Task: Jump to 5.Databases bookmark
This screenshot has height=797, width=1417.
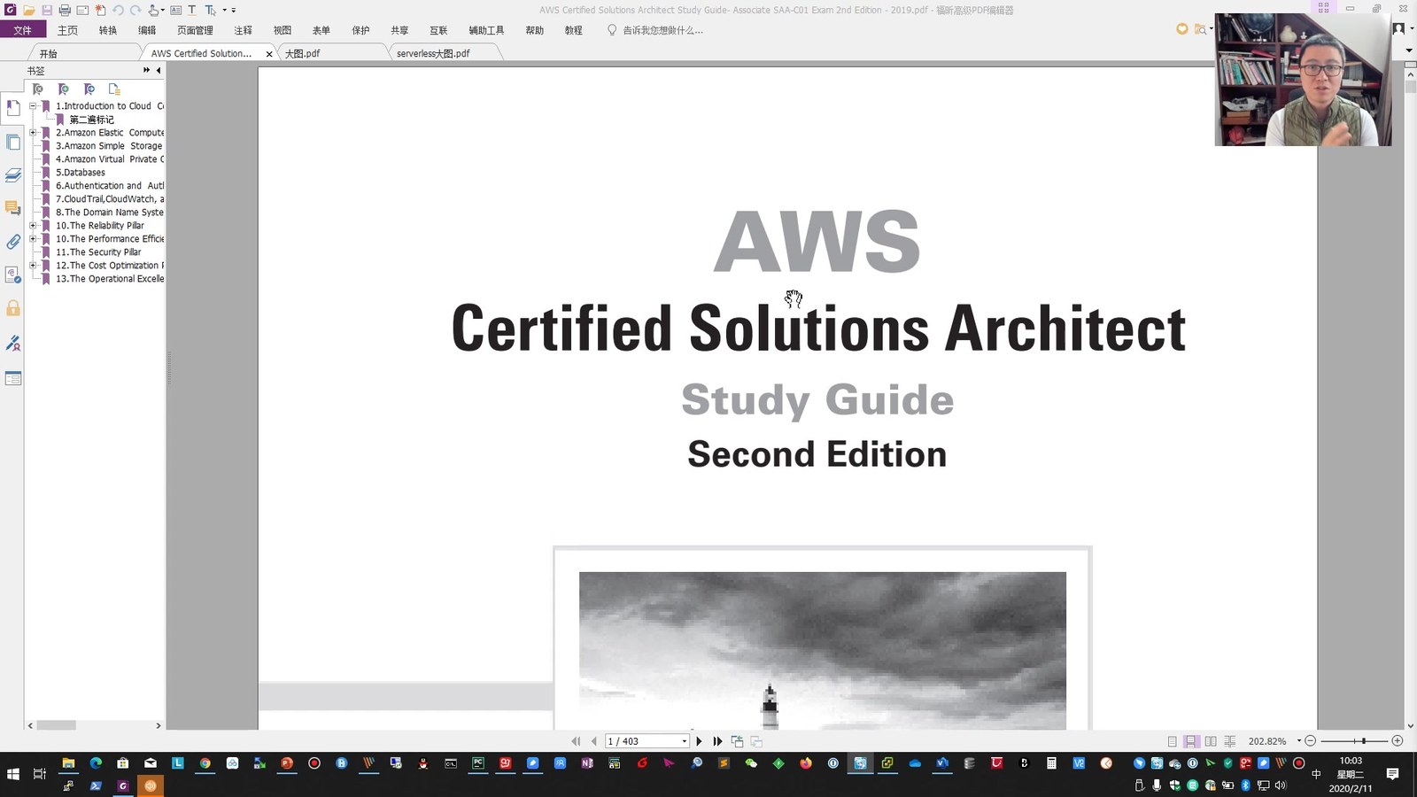Action: pyautogui.click(x=81, y=173)
